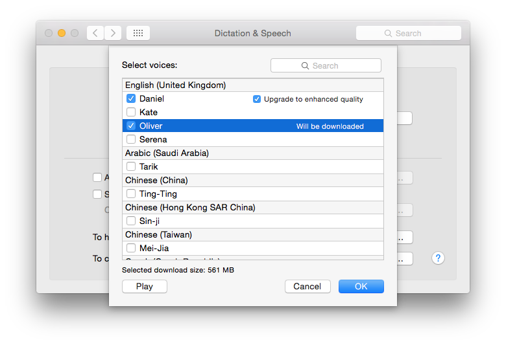Check the Tarik voice checkbox
Image resolution: width=506 pixels, height=345 pixels.
pos(131,166)
